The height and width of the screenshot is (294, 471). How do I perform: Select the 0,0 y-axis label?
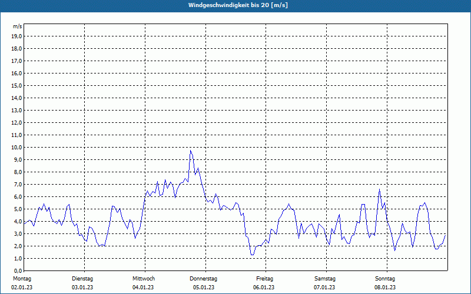[x=18, y=270]
